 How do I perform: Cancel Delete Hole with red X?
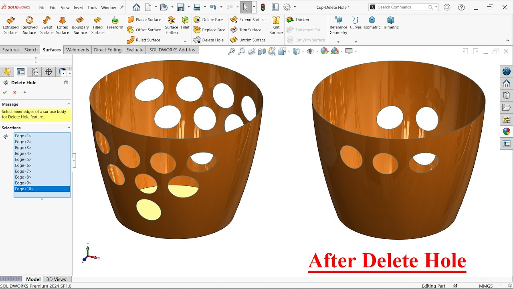pos(15,92)
